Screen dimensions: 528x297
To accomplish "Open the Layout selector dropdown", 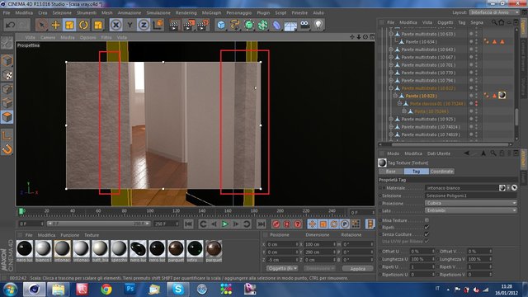I will [494, 12].
